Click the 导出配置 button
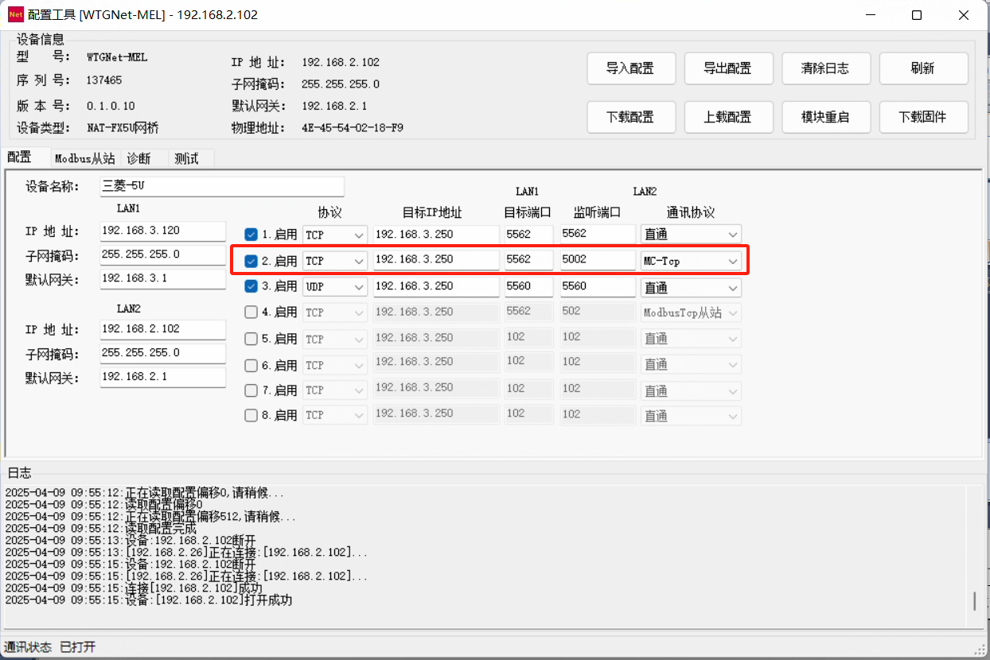 729,68
